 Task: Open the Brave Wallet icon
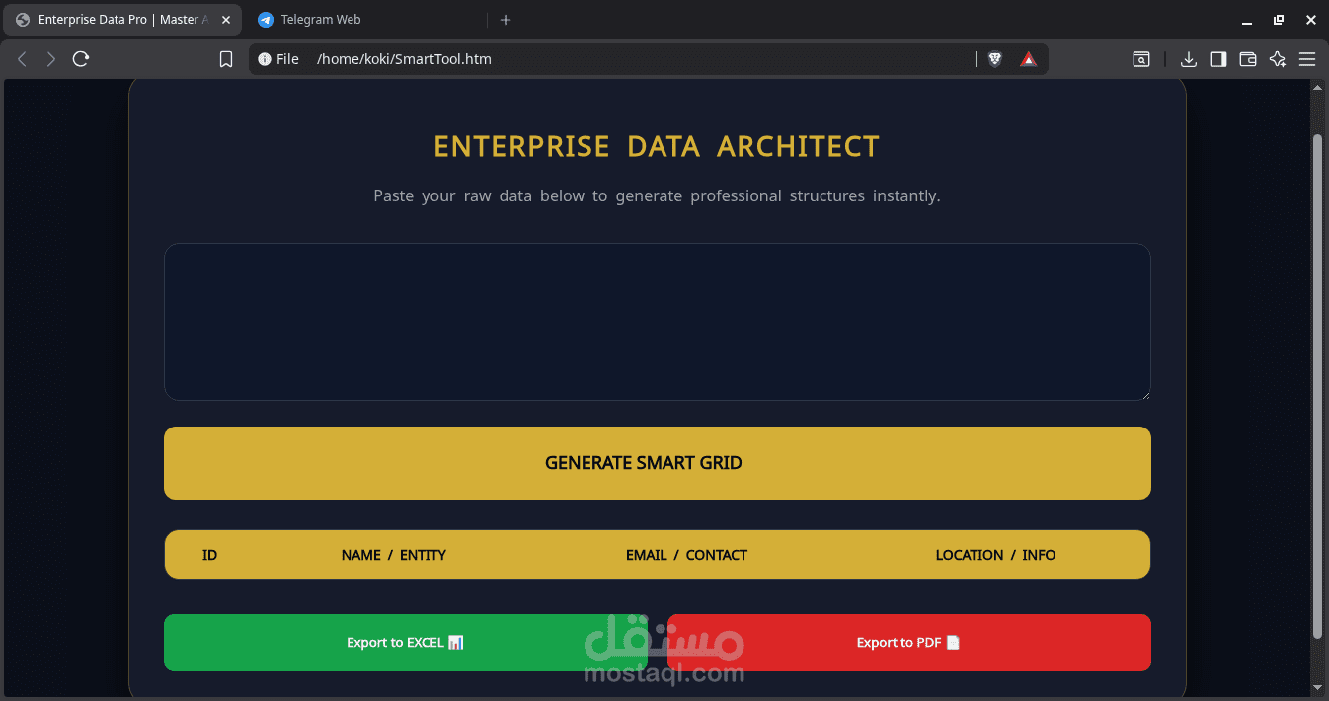coord(1248,59)
